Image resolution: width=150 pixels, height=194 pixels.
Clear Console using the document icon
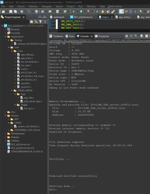click(x=142, y=36)
